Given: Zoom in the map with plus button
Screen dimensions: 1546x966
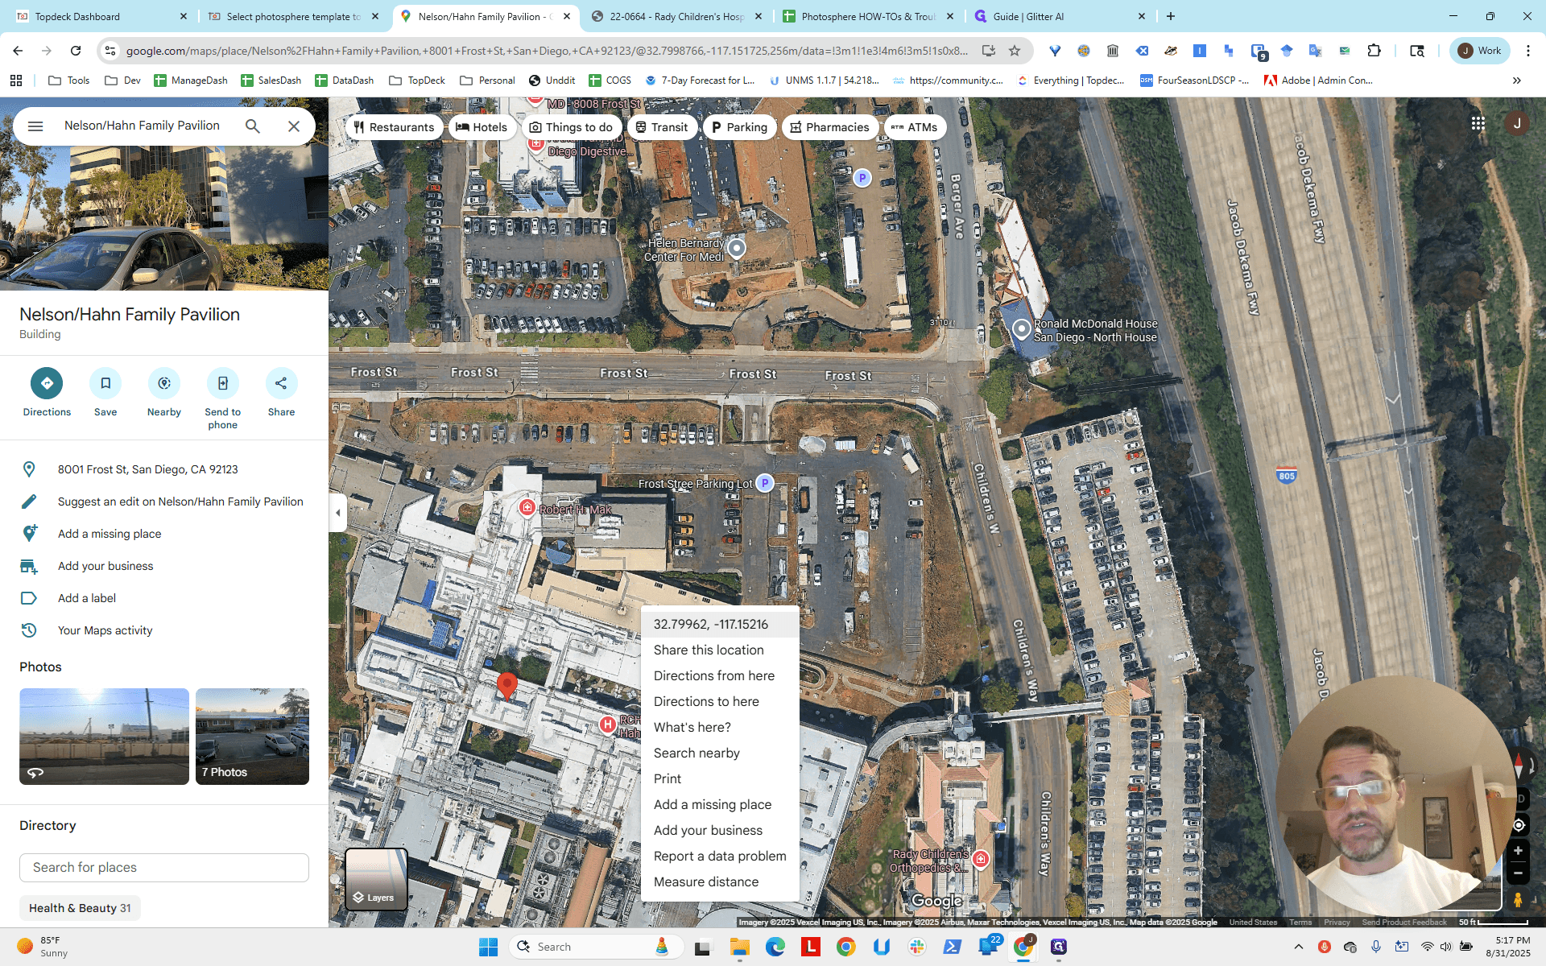Looking at the screenshot, I should pyautogui.click(x=1518, y=850).
